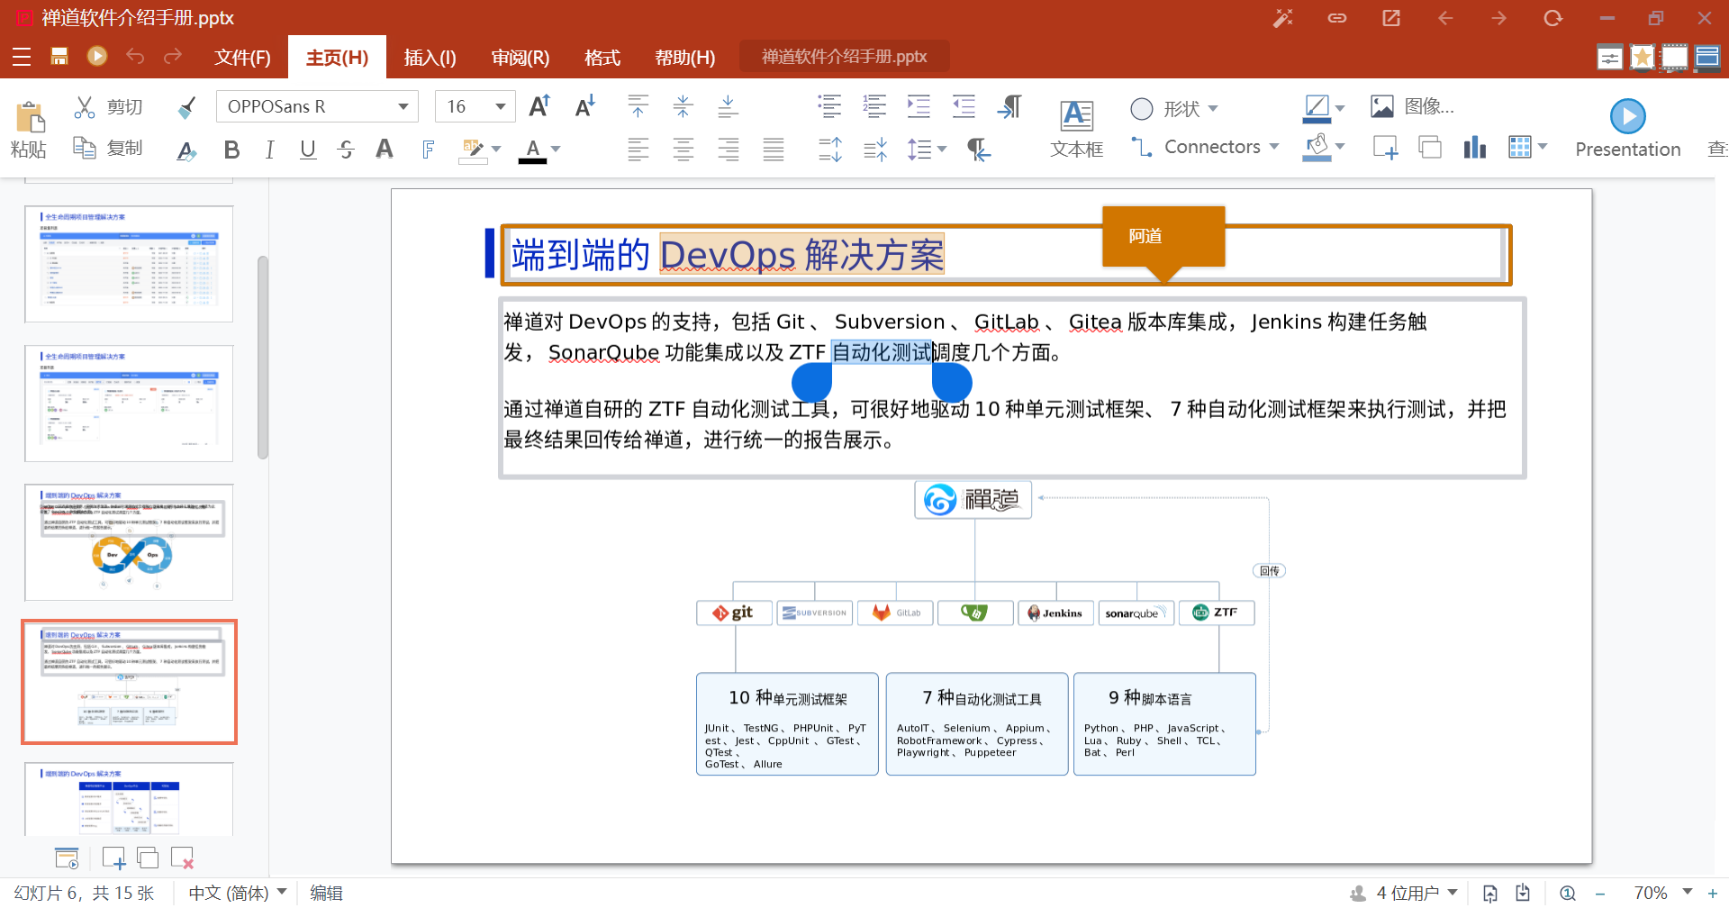Increase font size with the larger A icon
1729x908 pixels.
click(x=539, y=106)
